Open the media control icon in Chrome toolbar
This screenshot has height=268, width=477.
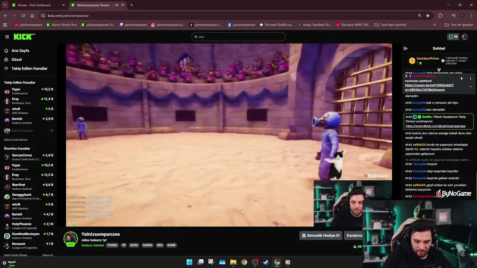point(453,16)
